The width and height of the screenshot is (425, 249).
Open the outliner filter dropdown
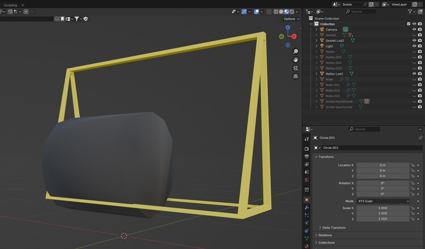pos(411,12)
